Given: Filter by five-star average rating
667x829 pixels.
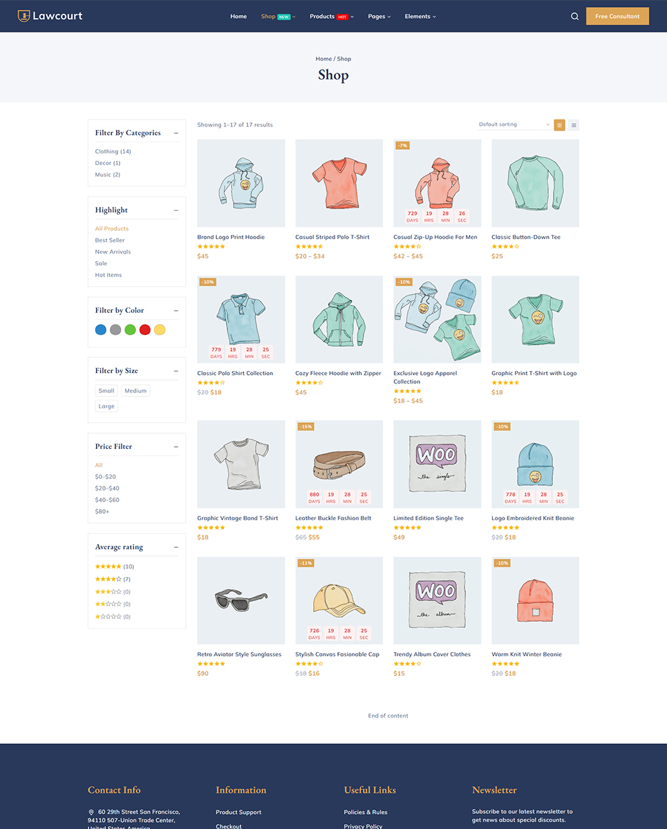Looking at the screenshot, I should 113,566.
